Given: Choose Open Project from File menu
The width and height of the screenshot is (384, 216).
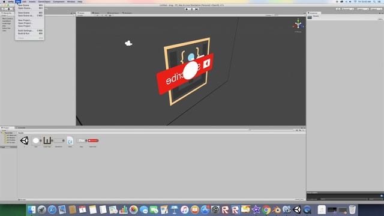Looking at the screenshot, I should [30, 23].
